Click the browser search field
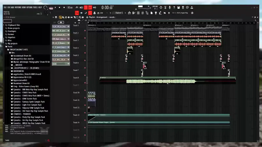The image size is (262, 147). pos(8,21)
